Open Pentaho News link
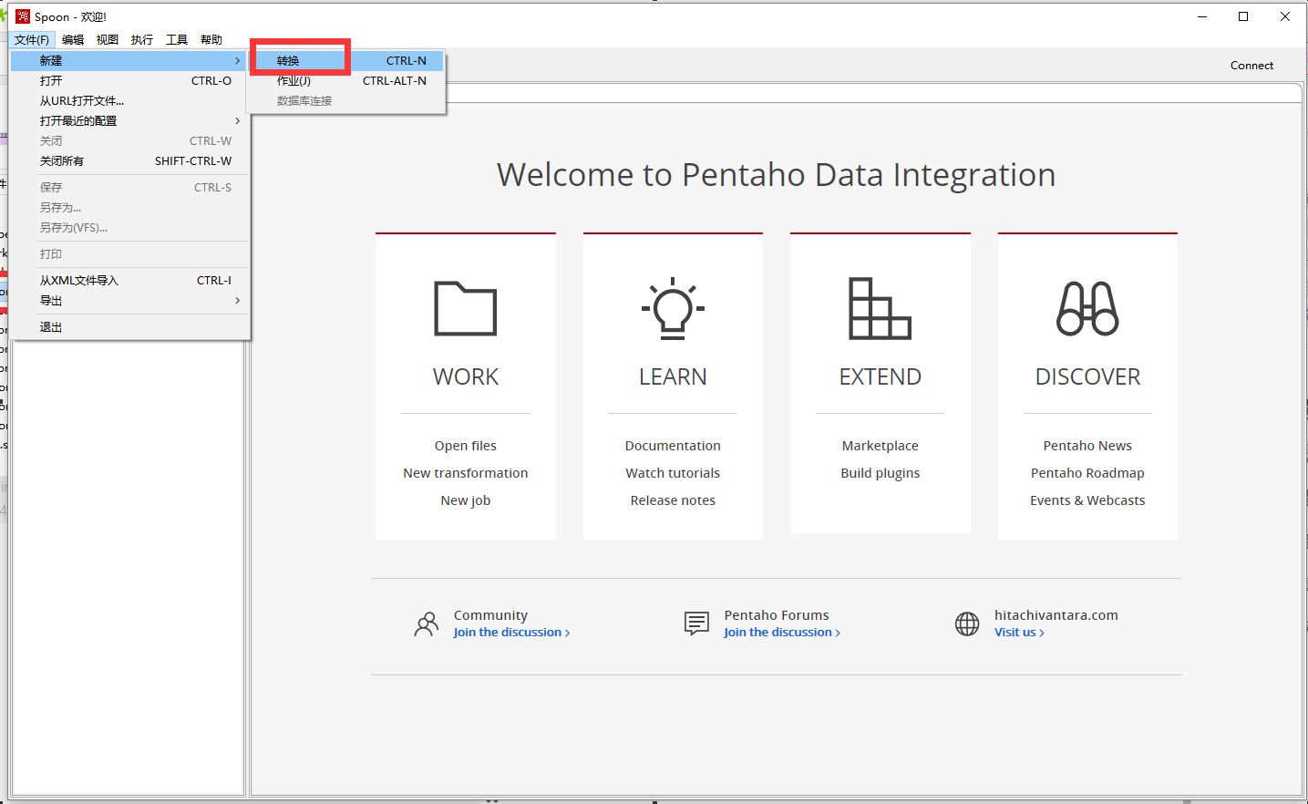This screenshot has height=804, width=1308. click(x=1087, y=446)
